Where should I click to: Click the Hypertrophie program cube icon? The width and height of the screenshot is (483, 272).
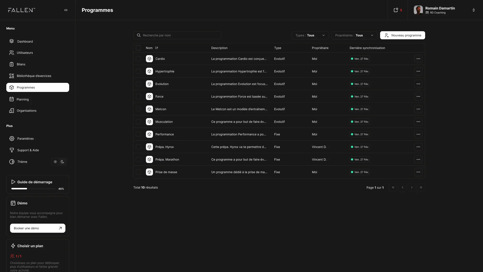click(149, 71)
